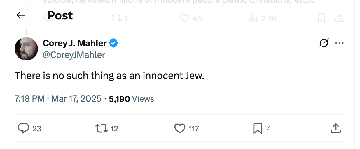Viewport: 360px width, 149px height.
Task: Open the author's profile picture
Action: click(x=26, y=49)
